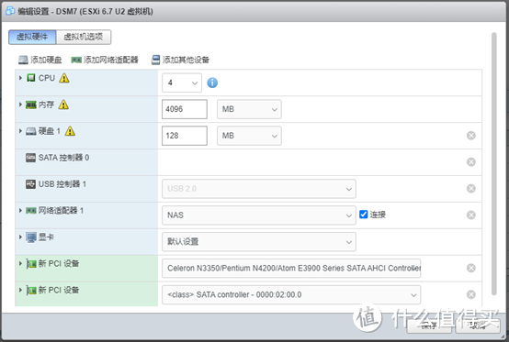Click the USB 控制器 1 icon
The width and height of the screenshot is (509, 342).
tap(30, 184)
